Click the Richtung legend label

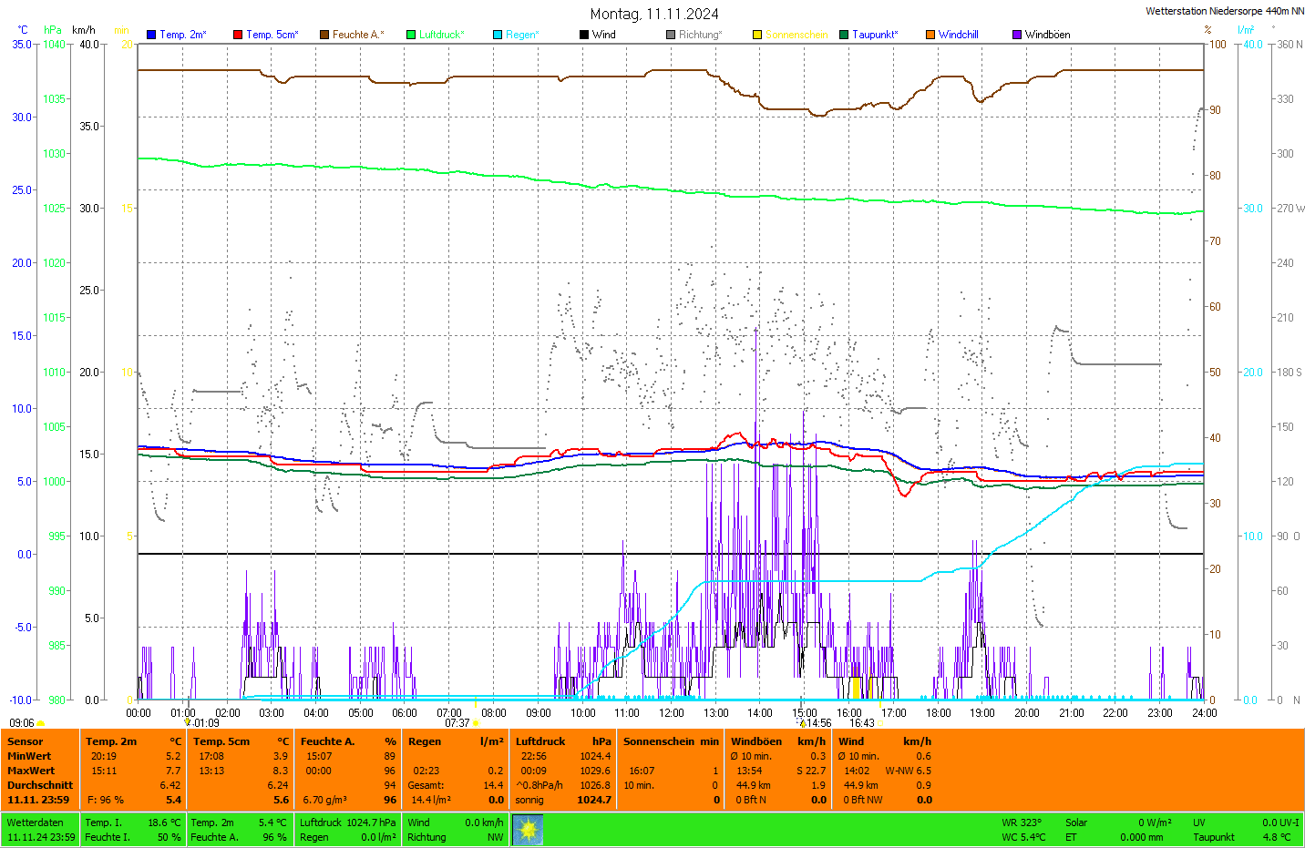click(x=699, y=35)
